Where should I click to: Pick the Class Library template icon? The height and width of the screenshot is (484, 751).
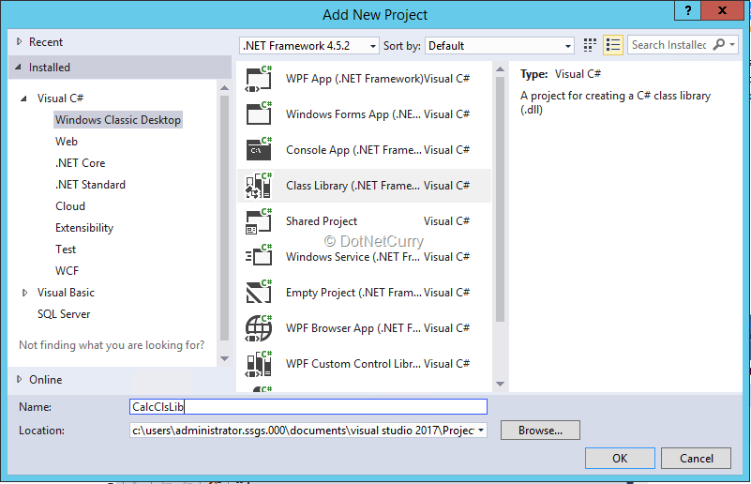coord(259,186)
